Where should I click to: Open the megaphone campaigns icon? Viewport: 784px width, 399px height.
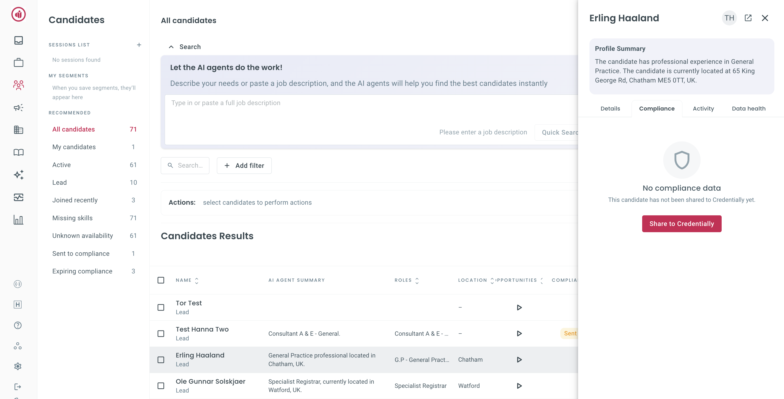[18, 108]
